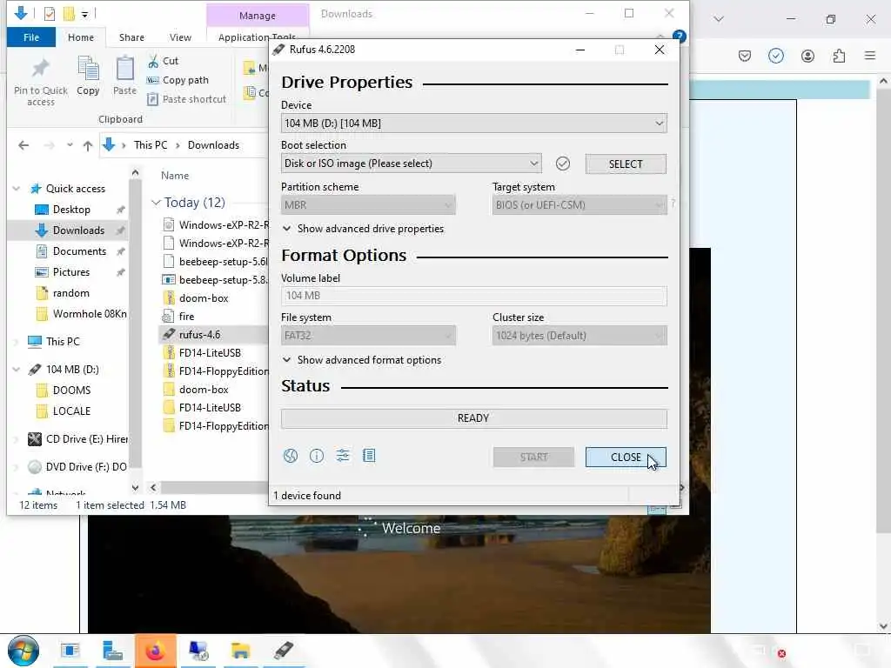Click Downloads in address breadcrumb
Image resolution: width=891 pixels, height=668 pixels.
[x=214, y=145]
